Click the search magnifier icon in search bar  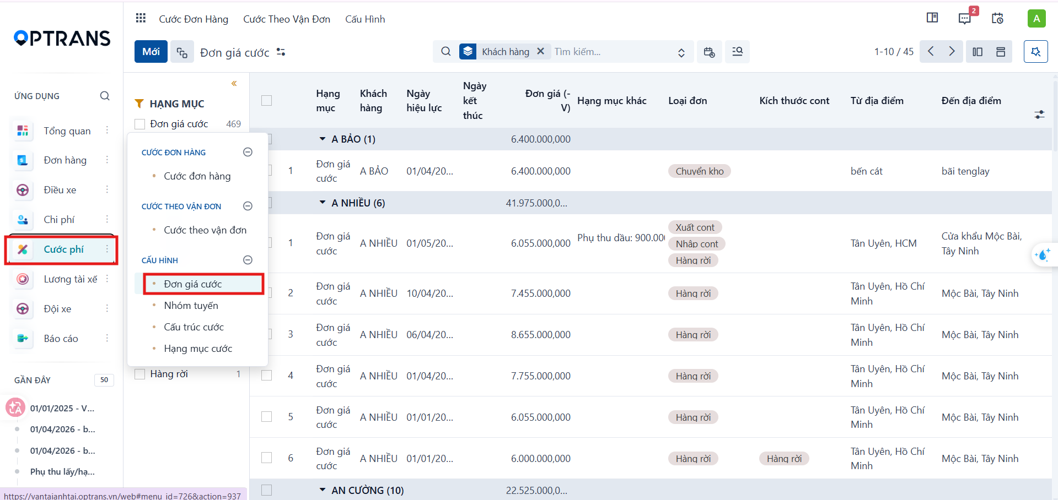(446, 52)
